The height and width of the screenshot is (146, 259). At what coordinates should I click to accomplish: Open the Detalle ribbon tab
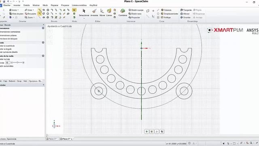point(26,5)
